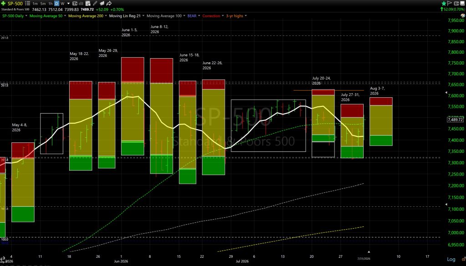This screenshot has width=466, height=266.
Task: Open the symbol list icon beside SP-500
Action: (x=28, y=3)
